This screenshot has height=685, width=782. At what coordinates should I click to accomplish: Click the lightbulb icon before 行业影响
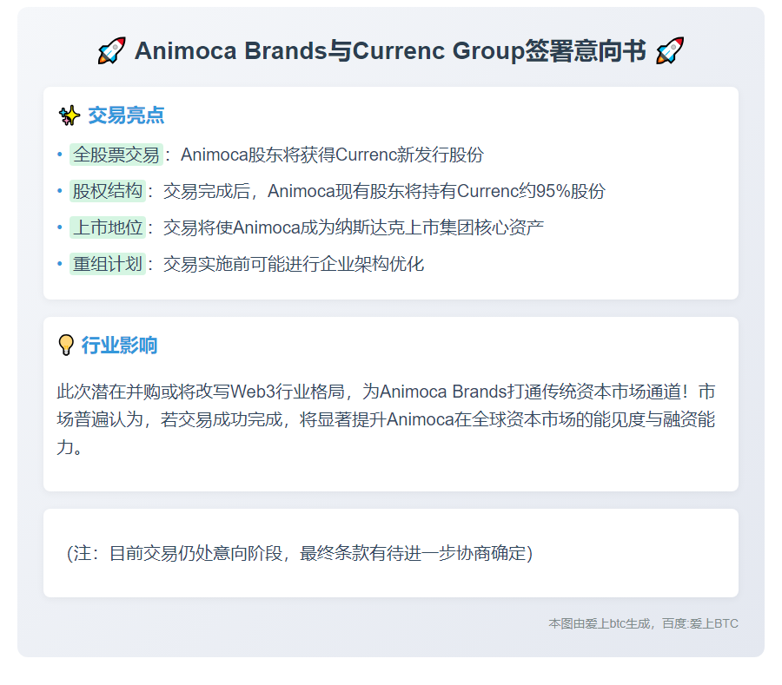pyautogui.click(x=66, y=345)
